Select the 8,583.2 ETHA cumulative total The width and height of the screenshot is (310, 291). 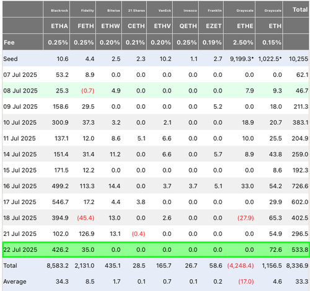[x=58, y=266]
